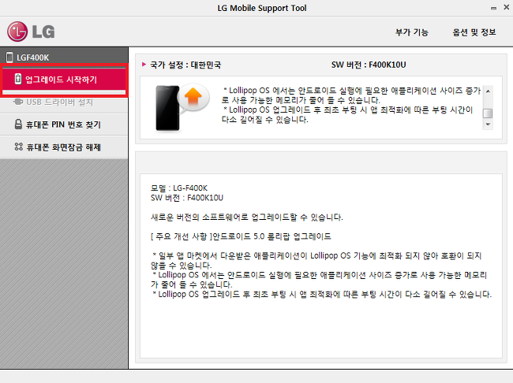Open 휴대폰 PIN 번호 찾기
513x383 pixels.
coord(64,125)
